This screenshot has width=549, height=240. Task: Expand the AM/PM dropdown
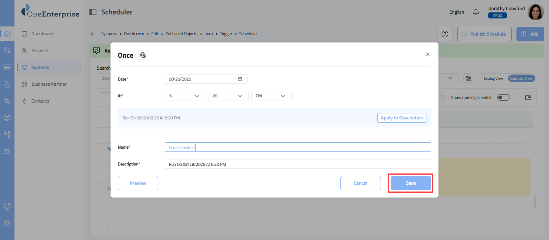271,96
